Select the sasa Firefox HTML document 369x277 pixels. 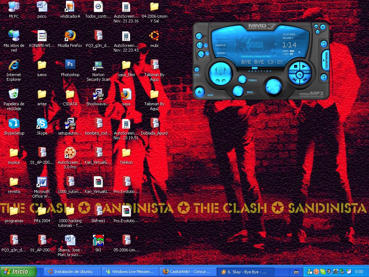click(126, 97)
